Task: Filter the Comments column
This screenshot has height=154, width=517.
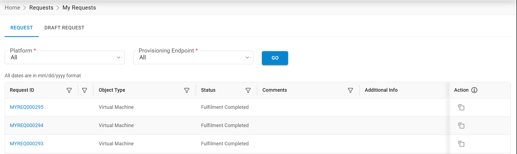Action: (x=351, y=90)
